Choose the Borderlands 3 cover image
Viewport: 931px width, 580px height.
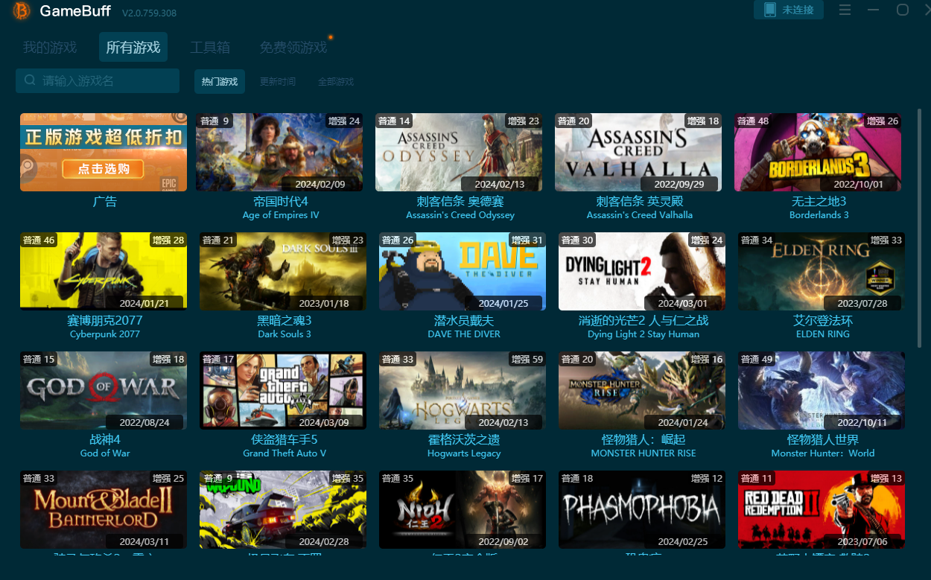tap(818, 153)
